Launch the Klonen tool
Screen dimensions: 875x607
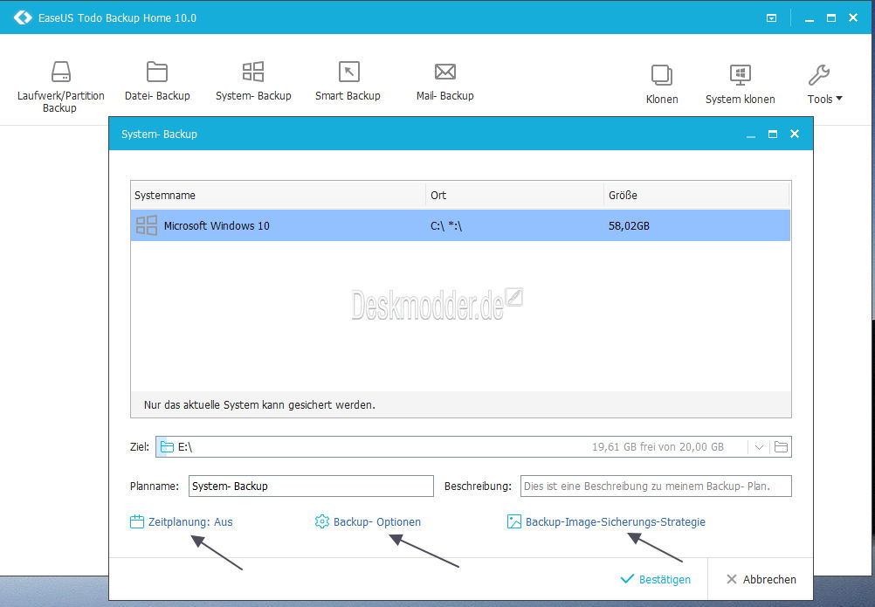662,84
